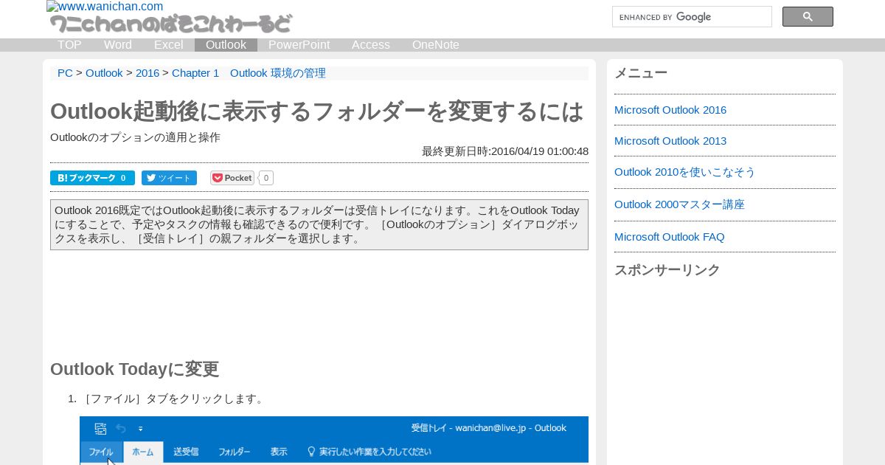Click the Hatena Bookmark share button
885x465 pixels.
pos(92,178)
